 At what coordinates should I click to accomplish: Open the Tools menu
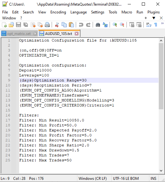tap(113, 12)
